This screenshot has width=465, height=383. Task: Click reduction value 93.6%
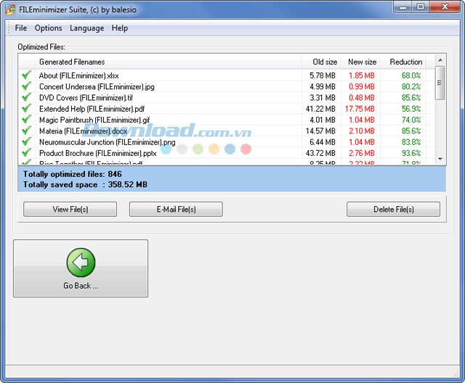pyautogui.click(x=411, y=153)
